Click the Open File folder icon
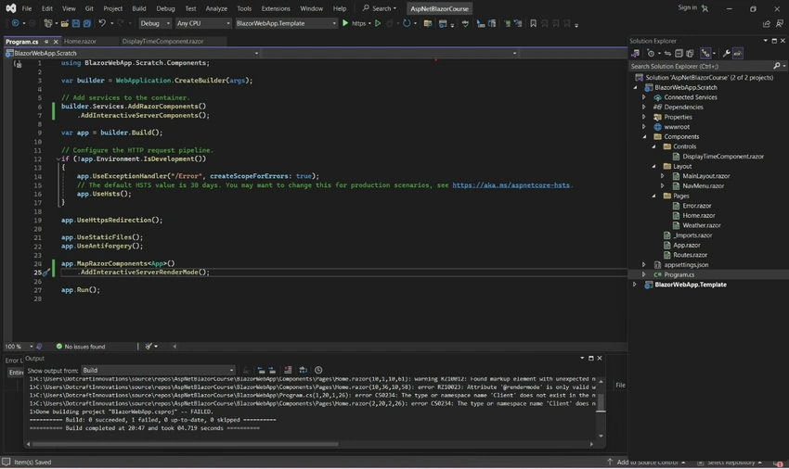789x469 pixels. pos(64,23)
